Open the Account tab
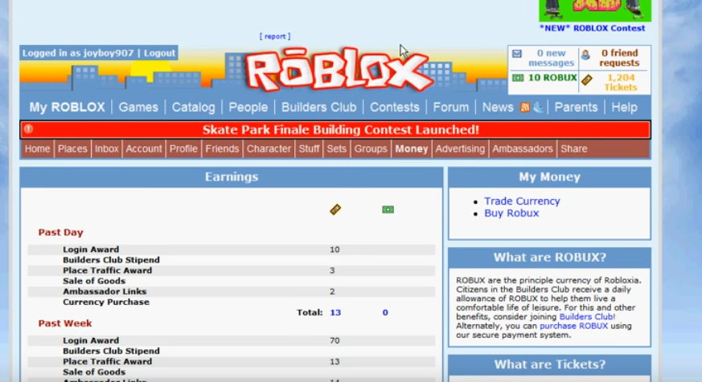The height and width of the screenshot is (382, 702). point(144,148)
